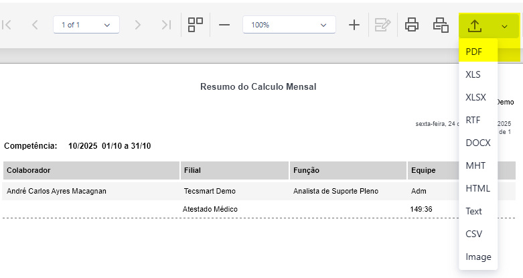Click the export upload icon
The height and width of the screenshot is (278, 523).
pos(475,25)
